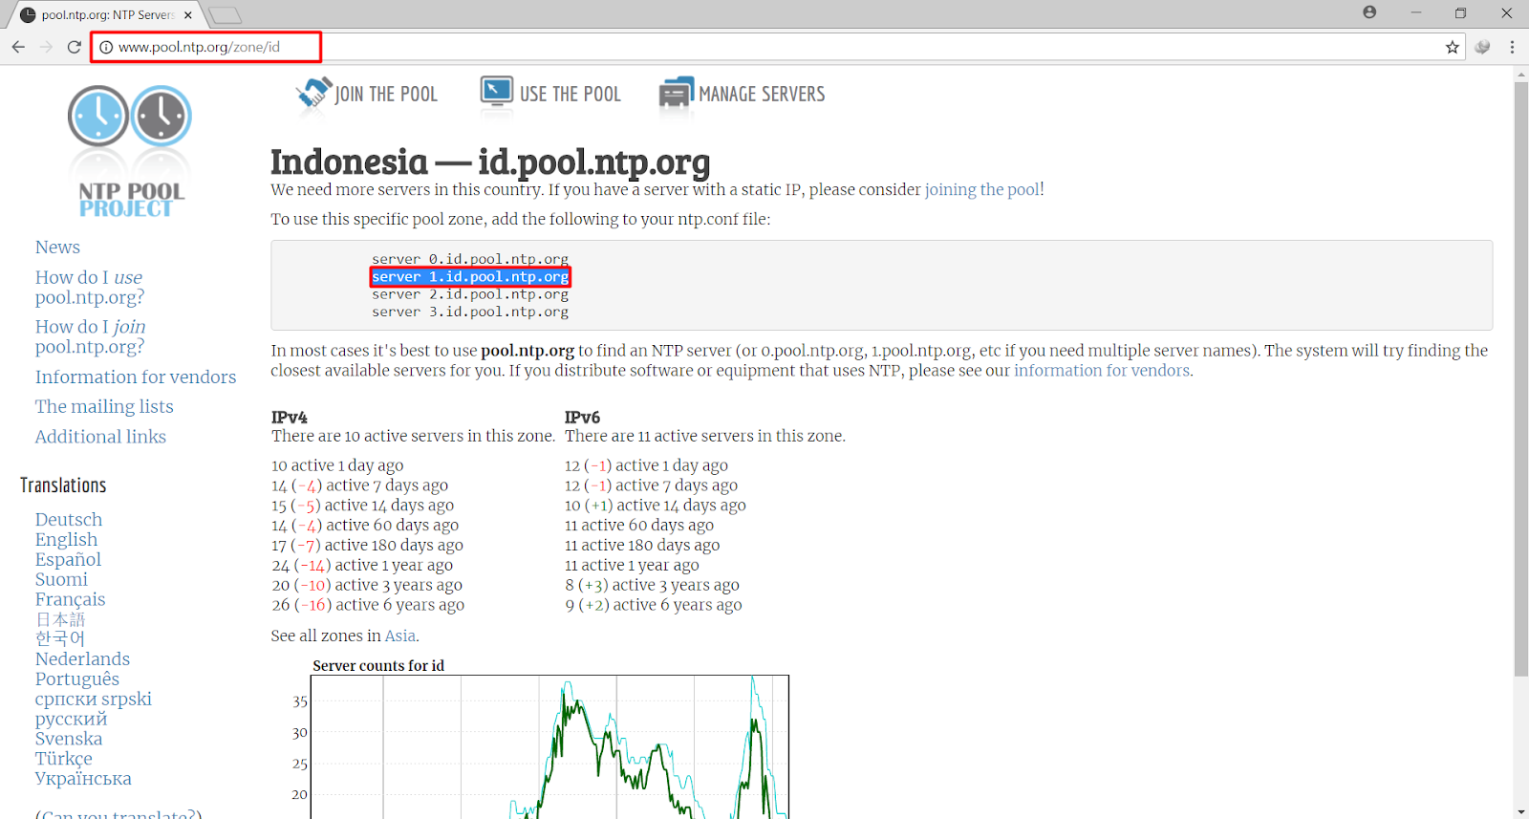Image resolution: width=1529 pixels, height=819 pixels.
Task: Close the pool.ntp.org browser tab
Action: [x=188, y=14]
